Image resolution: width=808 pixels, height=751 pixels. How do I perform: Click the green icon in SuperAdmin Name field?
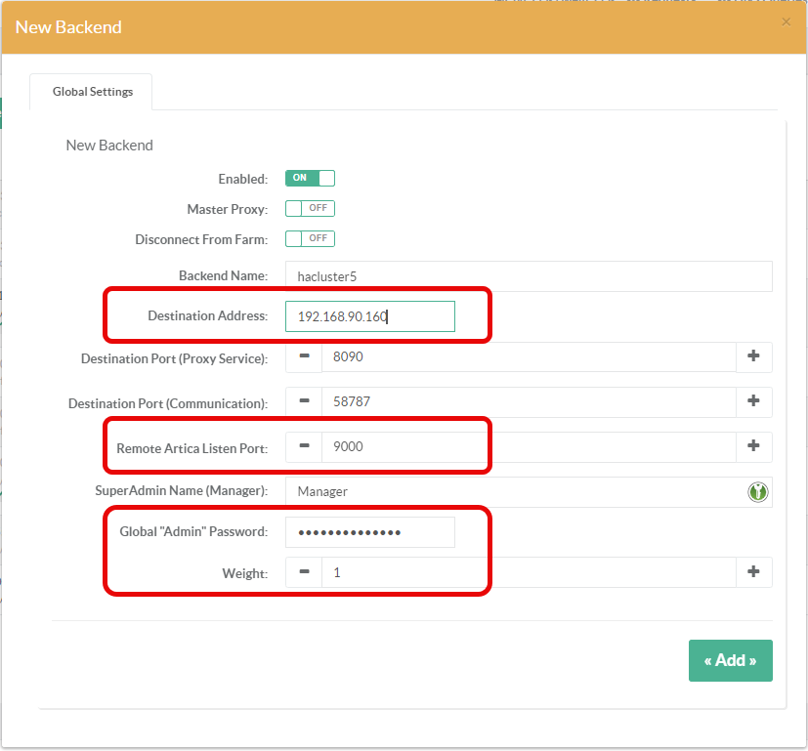pyautogui.click(x=758, y=492)
